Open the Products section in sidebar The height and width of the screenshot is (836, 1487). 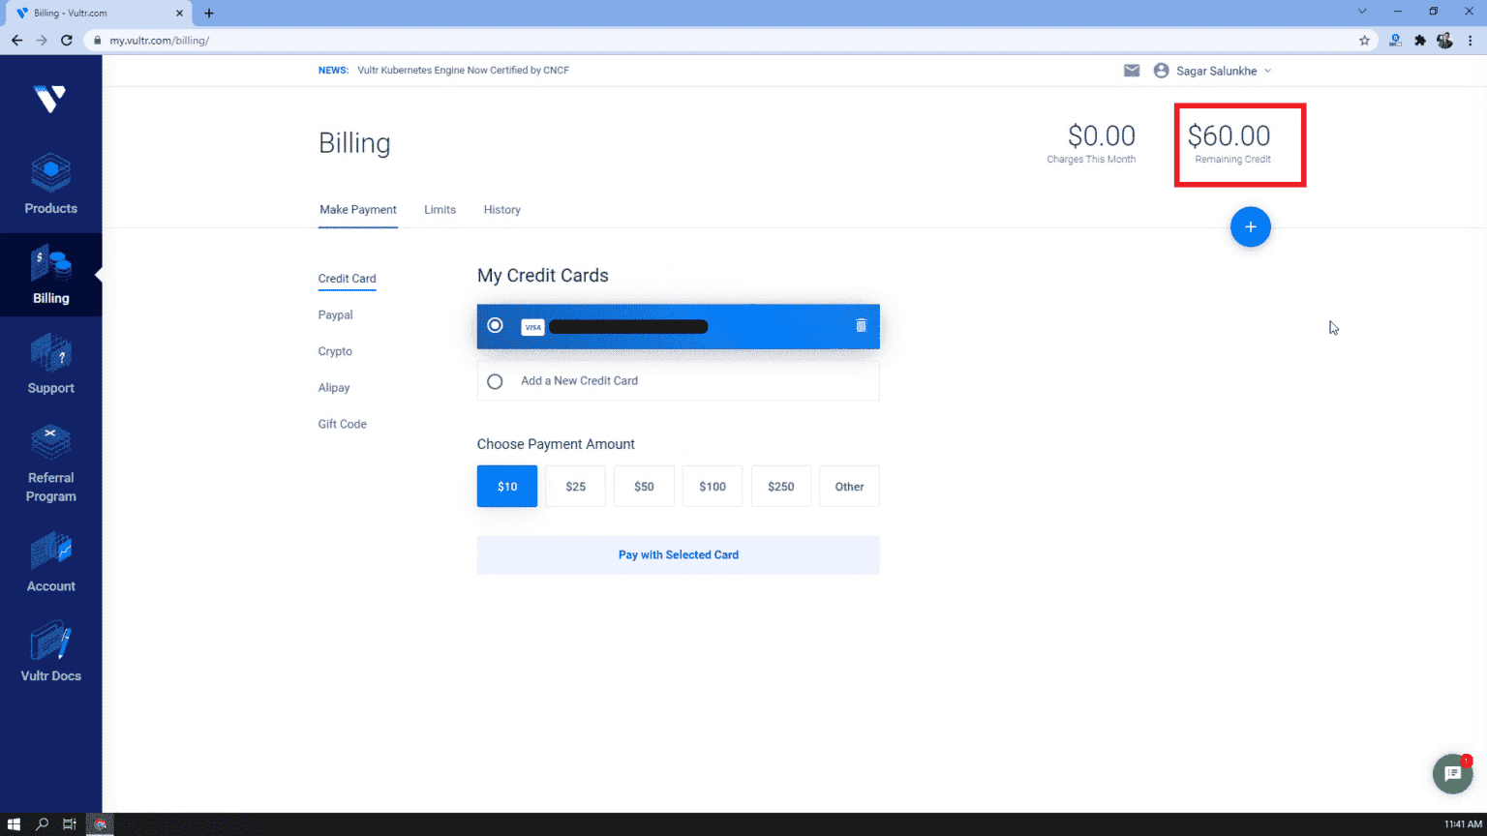click(50, 184)
